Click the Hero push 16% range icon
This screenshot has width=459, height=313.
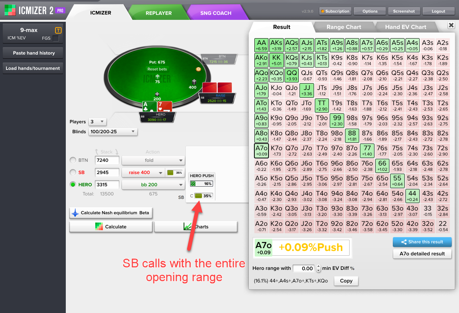tap(201, 184)
